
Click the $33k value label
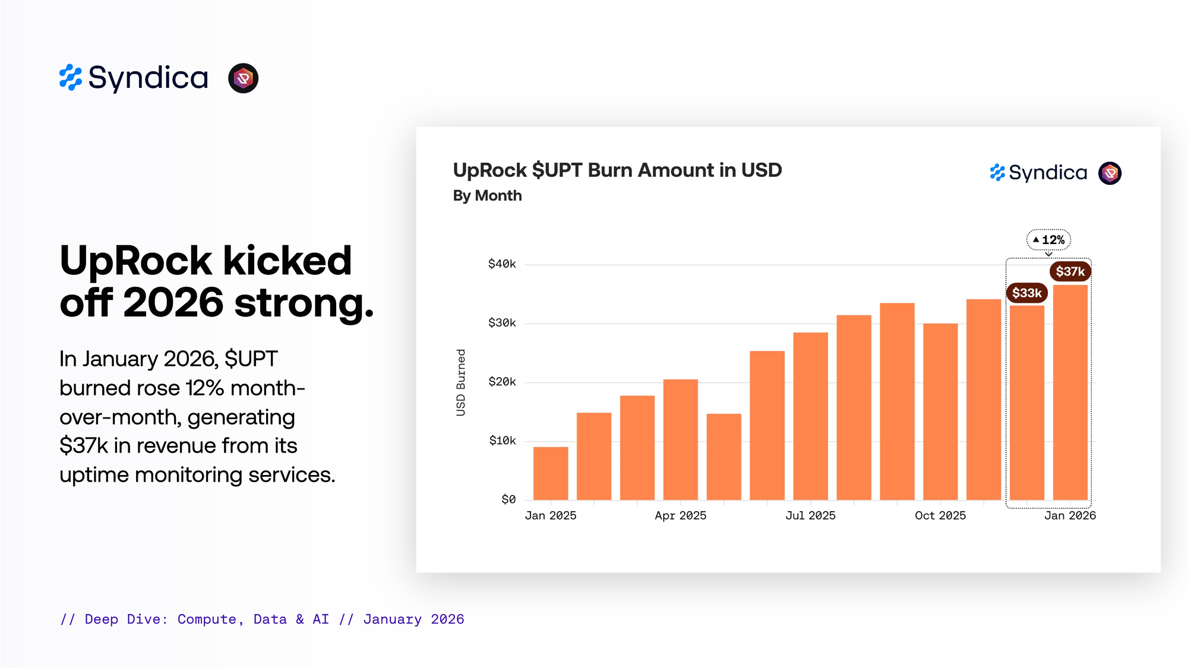pyautogui.click(x=1026, y=293)
